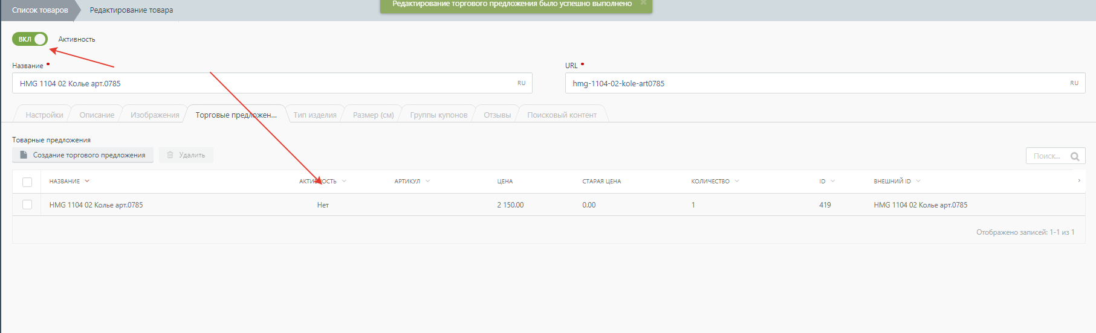Open the Отзывы tab
This screenshot has height=333, width=1096.
497,115
